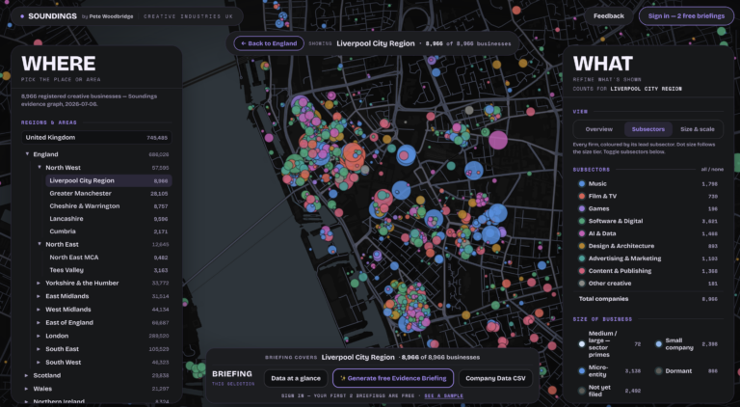The image size is (740, 407).
Task: Toggle the Games subsector purple dot
Action: (582, 208)
